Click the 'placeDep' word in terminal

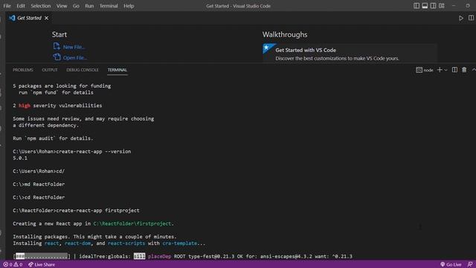(x=160, y=256)
